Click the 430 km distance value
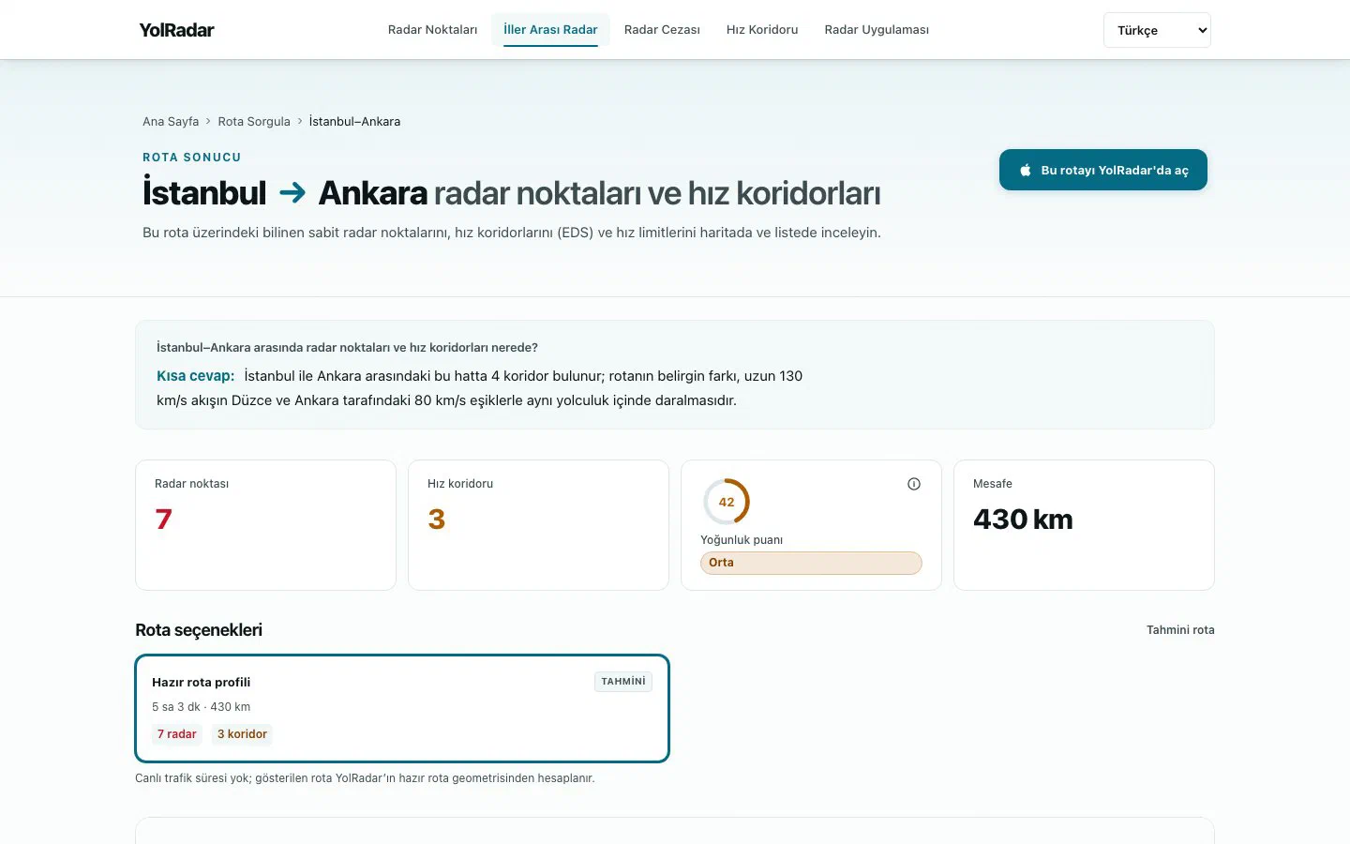The width and height of the screenshot is (1350, 844). [x=1023, y=520]
